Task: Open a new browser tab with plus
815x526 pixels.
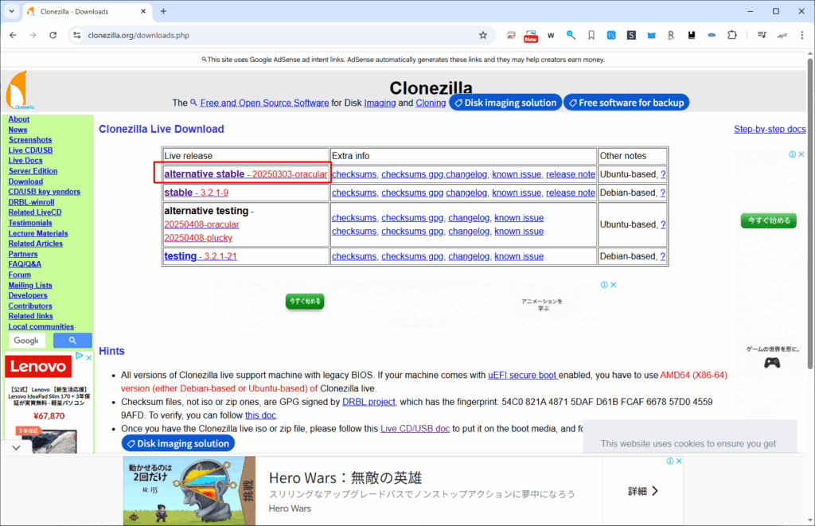Action: point(163,11)
